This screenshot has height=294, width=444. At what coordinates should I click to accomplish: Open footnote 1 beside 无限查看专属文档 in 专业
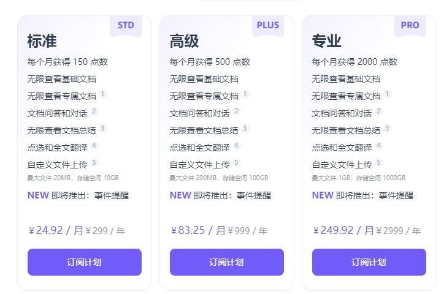click(x=387, y=94)
